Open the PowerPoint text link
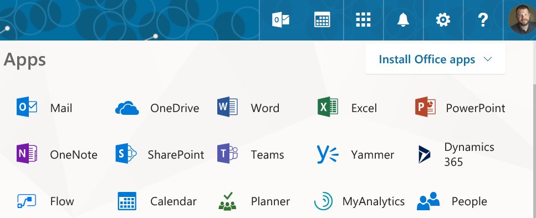The width and height of the screenshot is (536, 218). pos(476,108)
